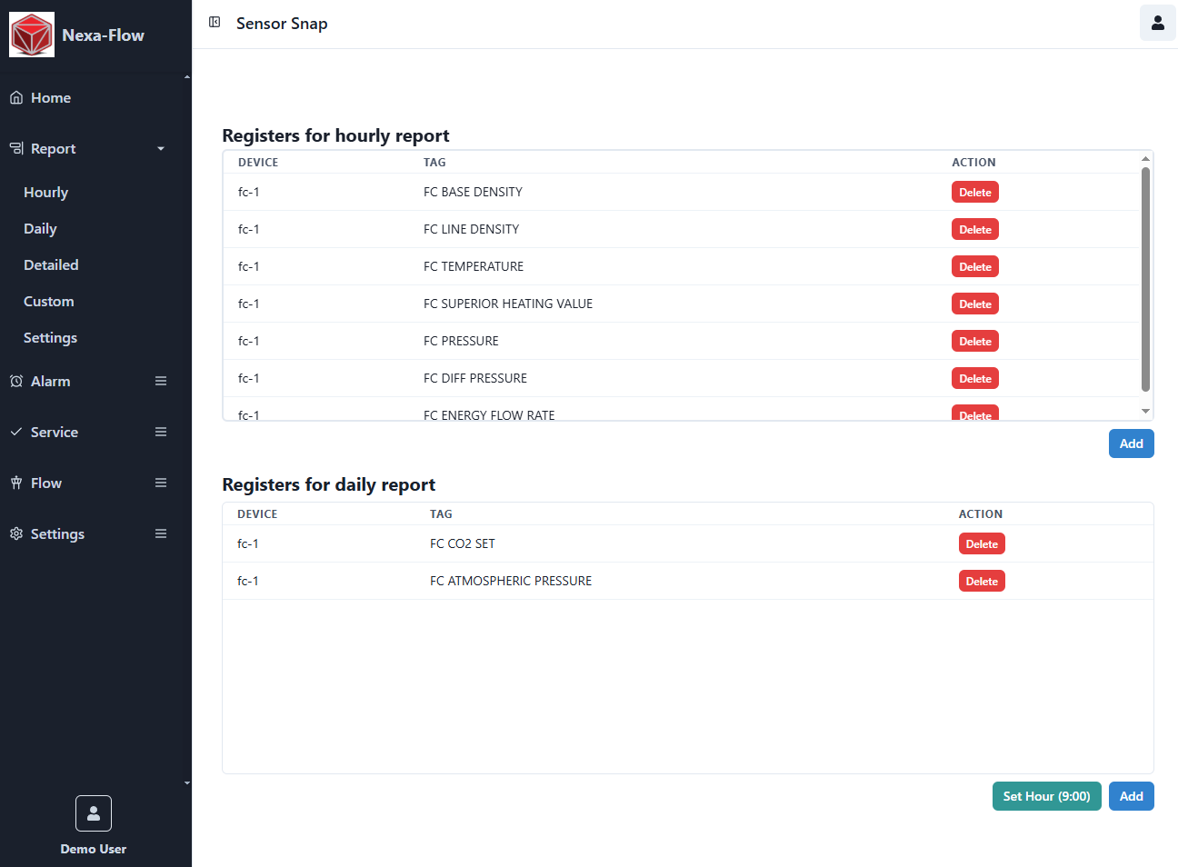Viewport: 1178px width, 867px height.
Task: Expand the Service submenu
Action: coord(161,433)
